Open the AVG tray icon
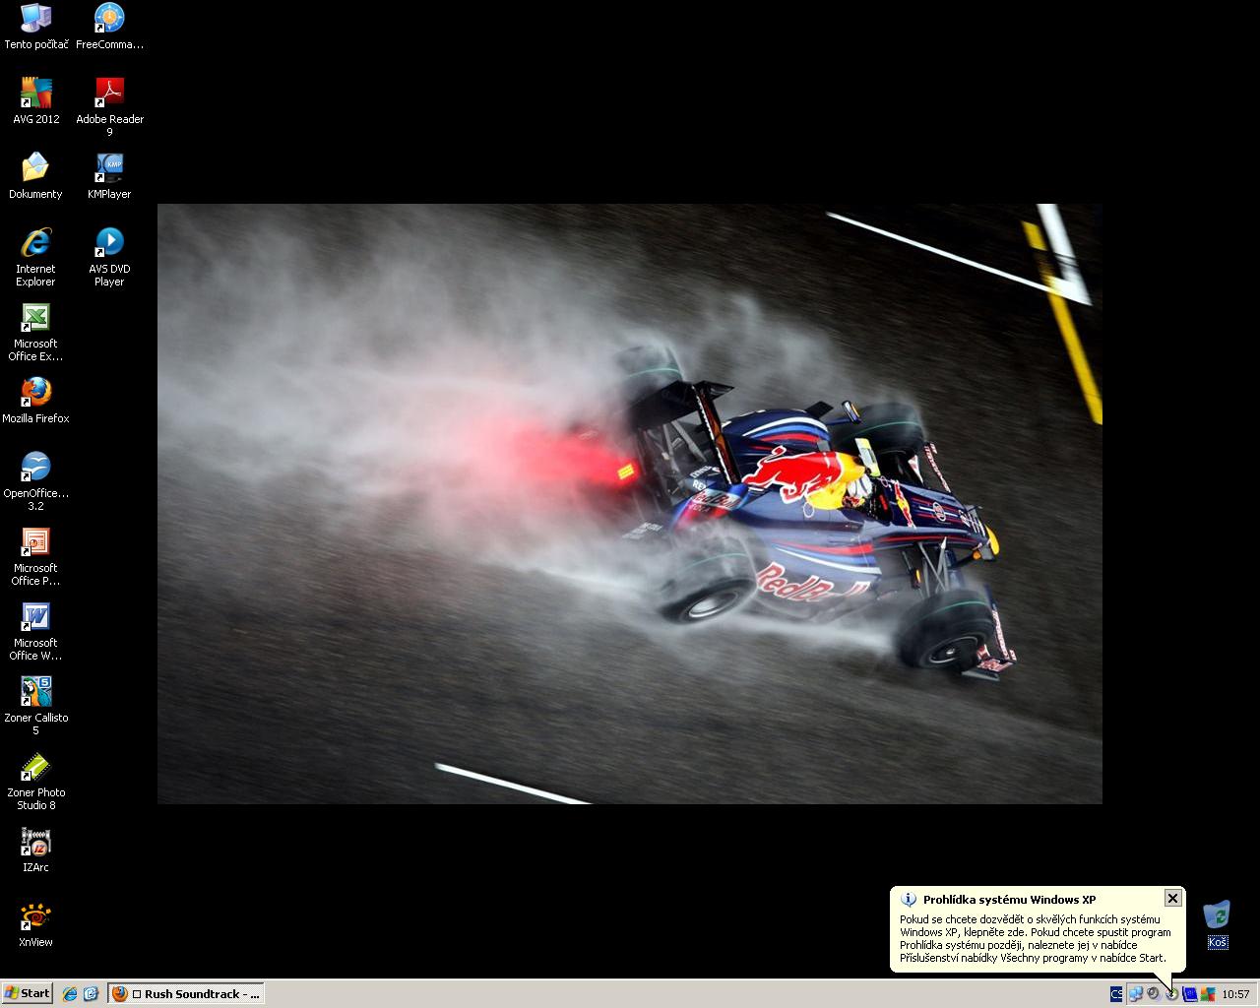Image resolution: width=1260 pixels, height=1008 pixels. pyautogui.click(x=1208, y=994)
